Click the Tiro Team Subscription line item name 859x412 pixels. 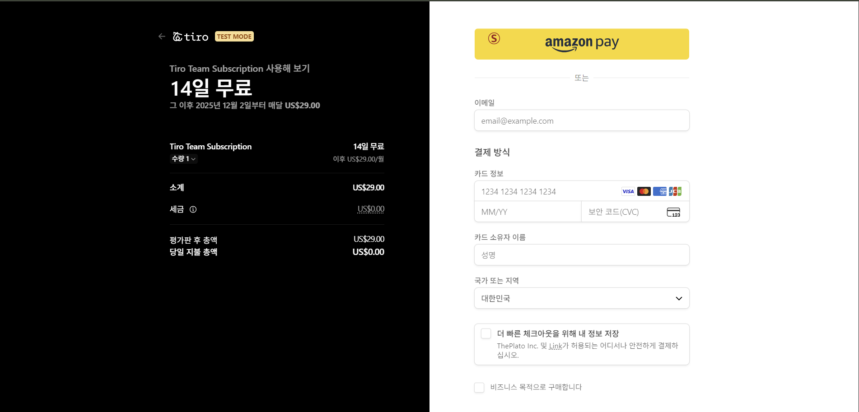tap(210, 147)
